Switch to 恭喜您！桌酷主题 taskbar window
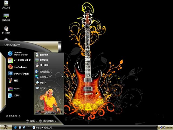The height and width of the screenshot is (130, 173). (x=43, y=128)
